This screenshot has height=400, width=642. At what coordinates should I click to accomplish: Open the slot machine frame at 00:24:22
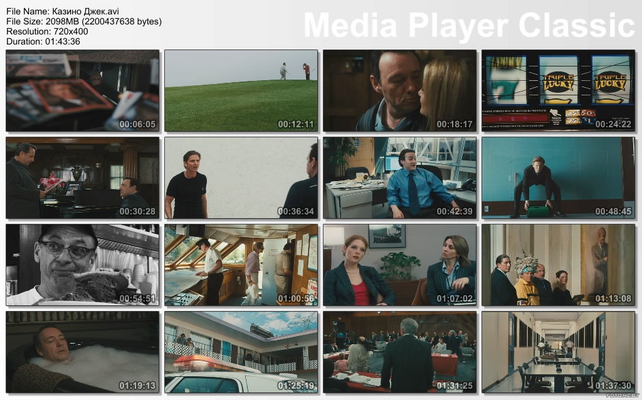[x=558, y=90]
